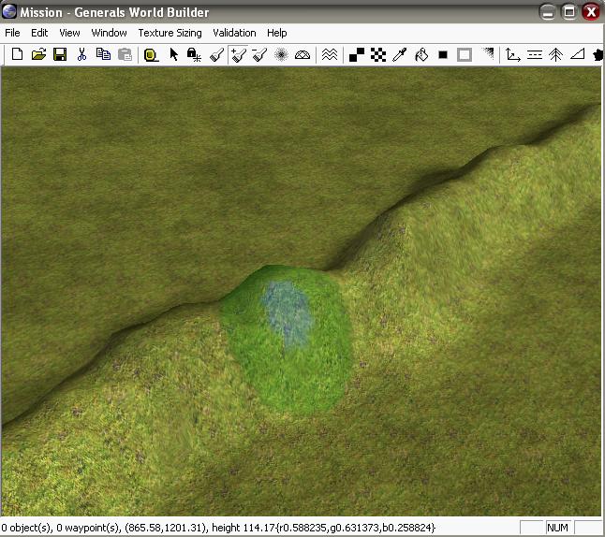Save the map with floppy disk icon

[60, 54]
